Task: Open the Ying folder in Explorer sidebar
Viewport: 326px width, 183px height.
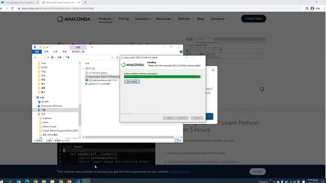Action: pyautogui.click(x=42, y=71)
